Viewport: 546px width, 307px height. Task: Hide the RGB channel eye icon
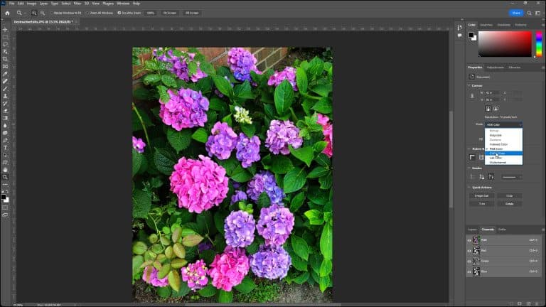pos(469,240)
